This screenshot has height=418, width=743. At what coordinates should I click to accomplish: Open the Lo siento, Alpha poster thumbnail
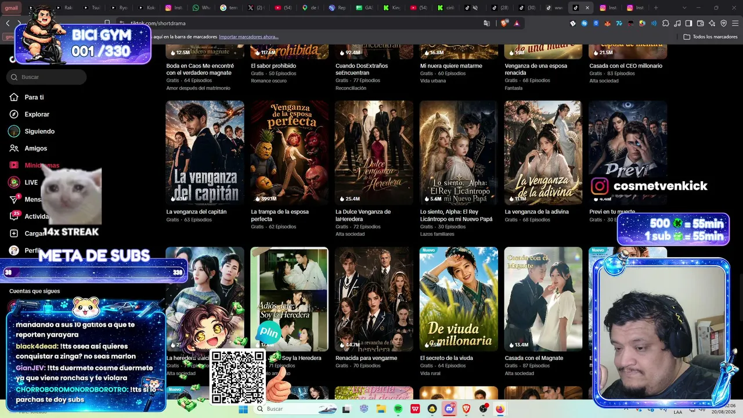pos(459,153)
